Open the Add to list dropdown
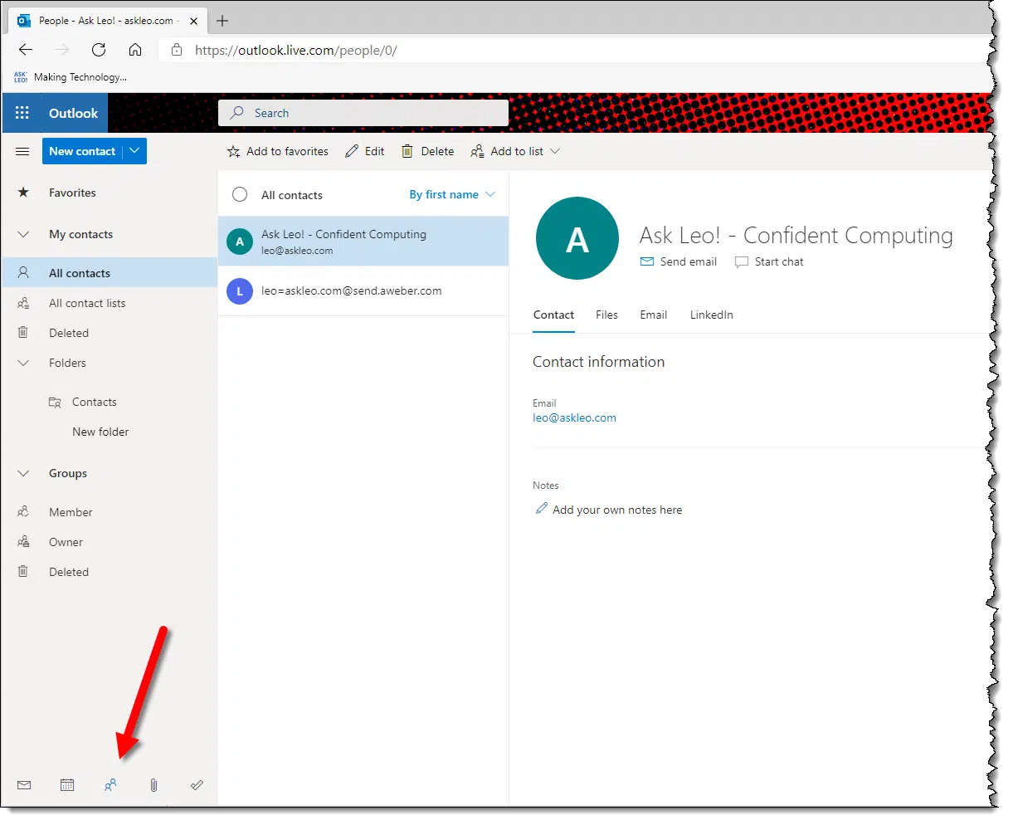This screenshot has width=1013, height=820. coord(515,151)
